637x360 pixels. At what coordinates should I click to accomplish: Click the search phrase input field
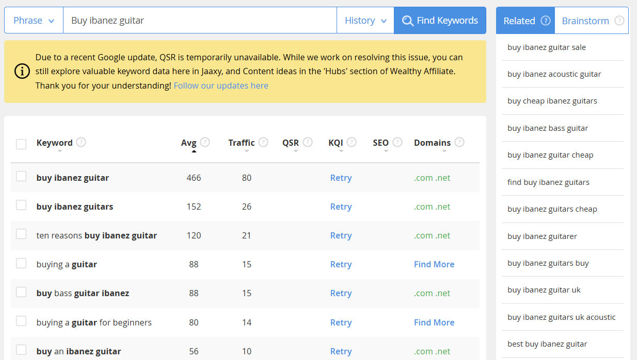pos(196,20)
